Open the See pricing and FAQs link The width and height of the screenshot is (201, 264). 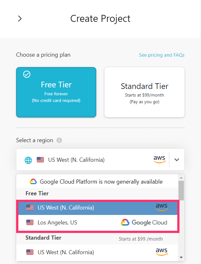tap(162, 55)
